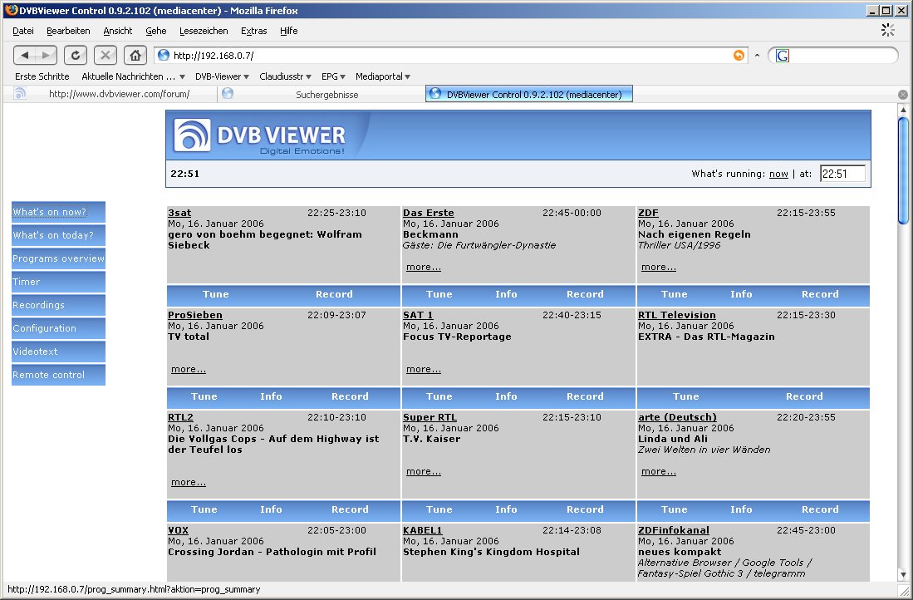This screenshot has width=913, height=600.
Task: Open the Mediaportal bookmark folder
Action: (x=382, y=76)
